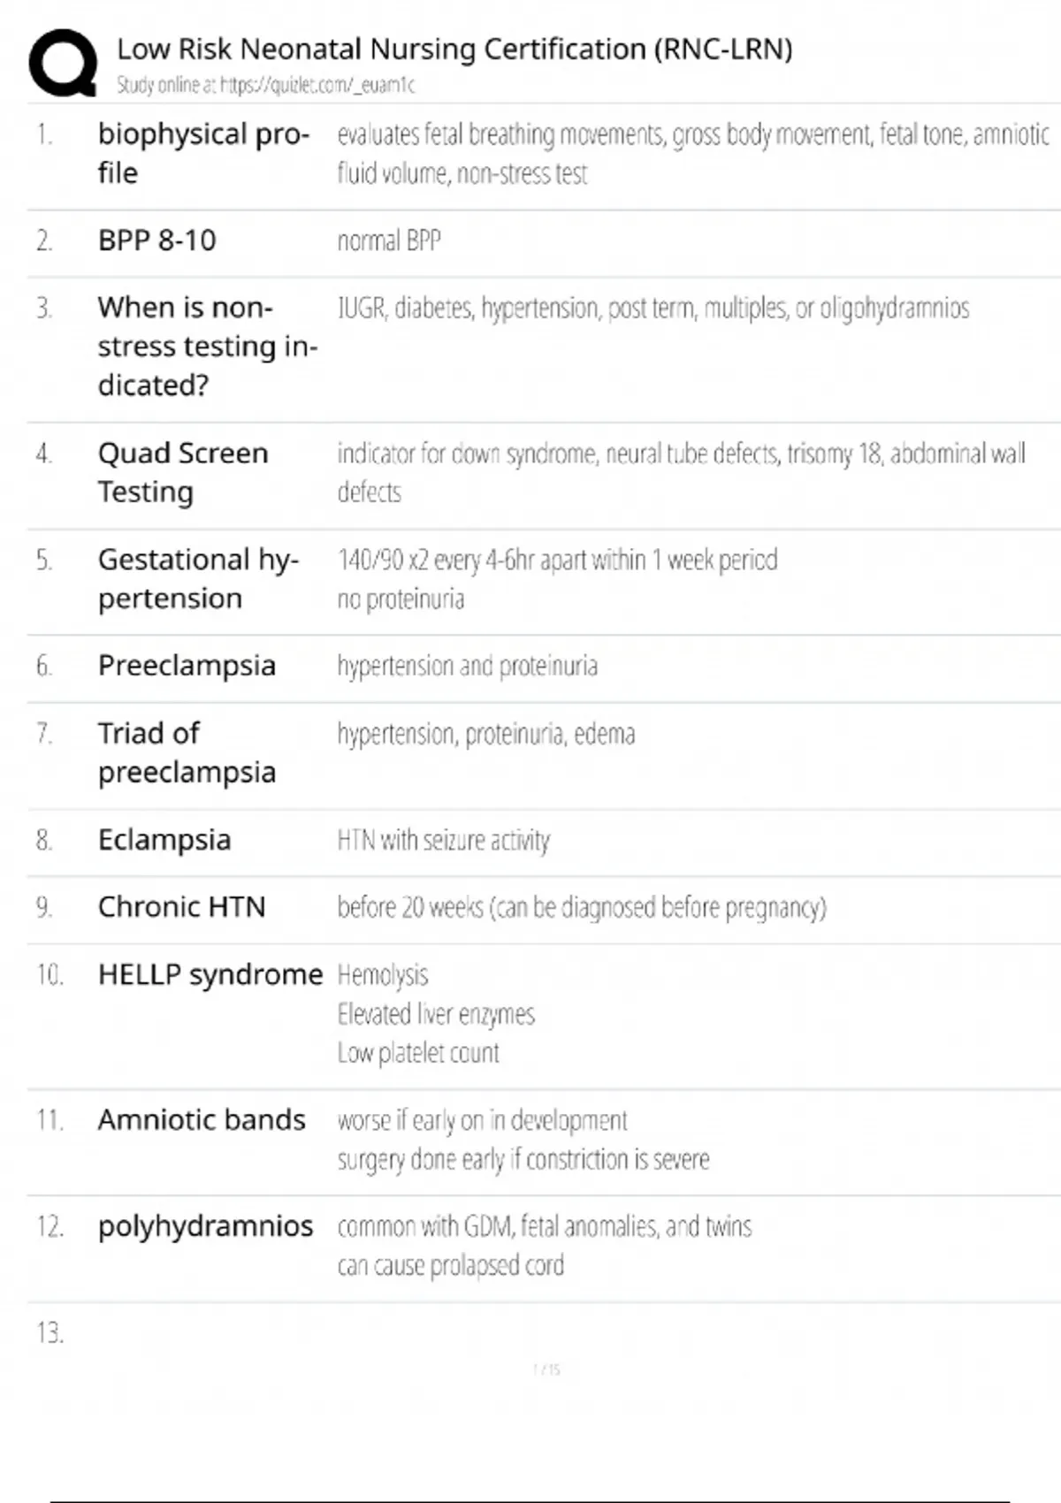Click the document title Low Risk Neonatal Nursing Certification

pos(454,49)
